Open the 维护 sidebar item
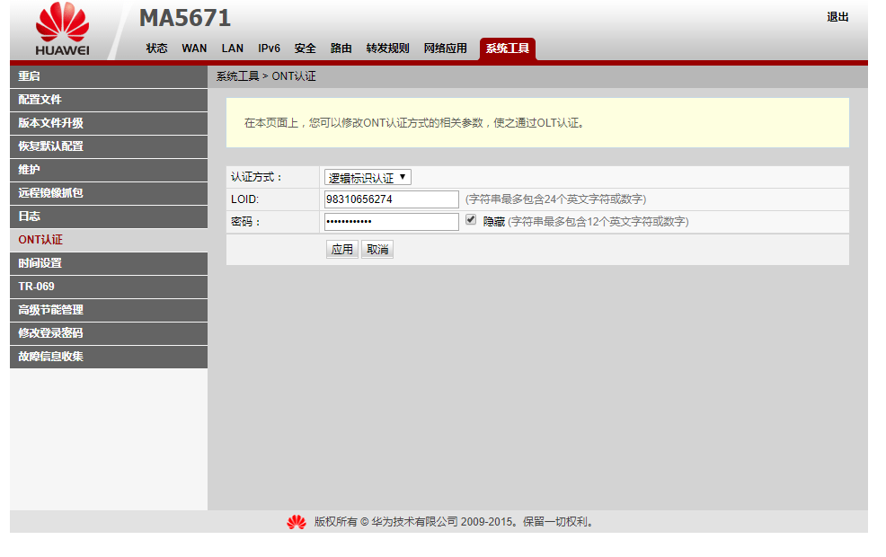The image size is (886, 557). (x=109, y=170)
